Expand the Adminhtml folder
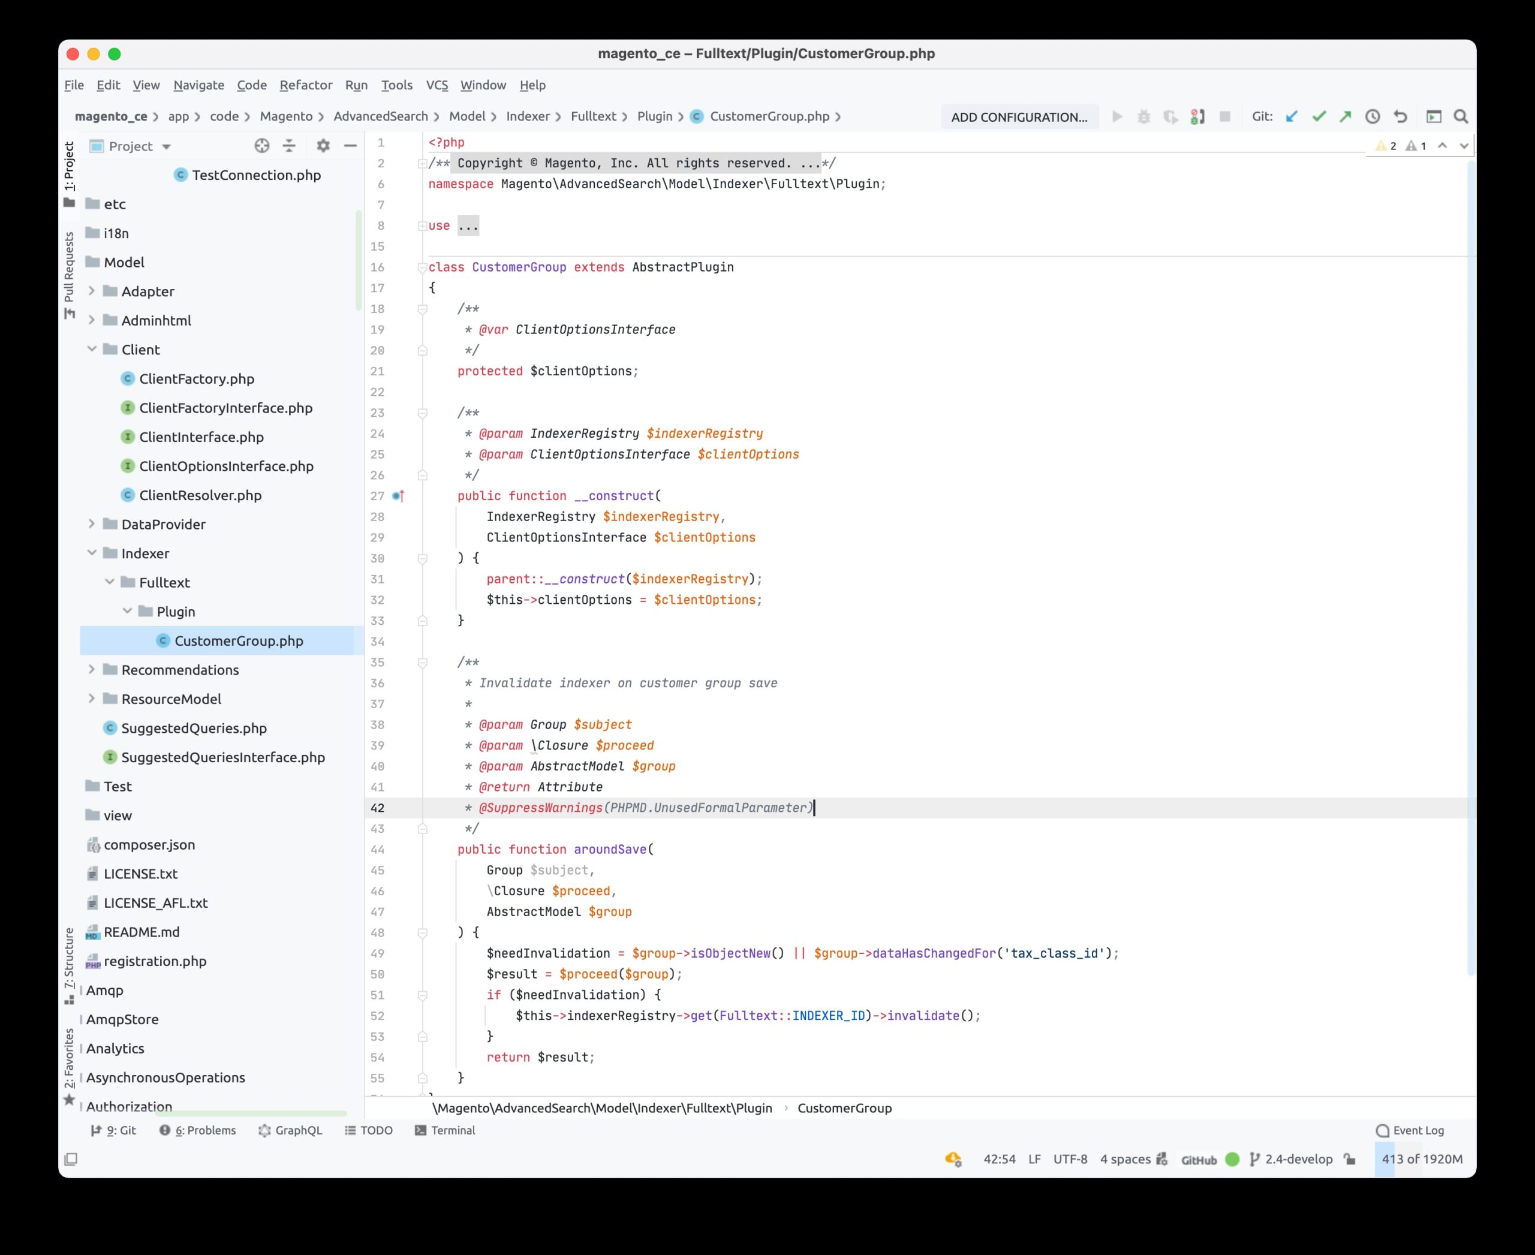Screen dimensions: 1535x1255 [x=92, y=320]
